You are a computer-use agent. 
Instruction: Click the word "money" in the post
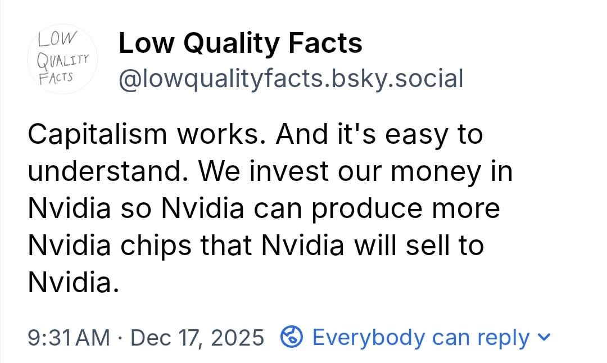436,171
